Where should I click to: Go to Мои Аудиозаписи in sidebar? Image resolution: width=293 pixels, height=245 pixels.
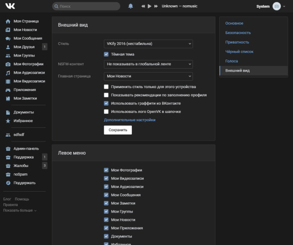[x=28, y=73]
